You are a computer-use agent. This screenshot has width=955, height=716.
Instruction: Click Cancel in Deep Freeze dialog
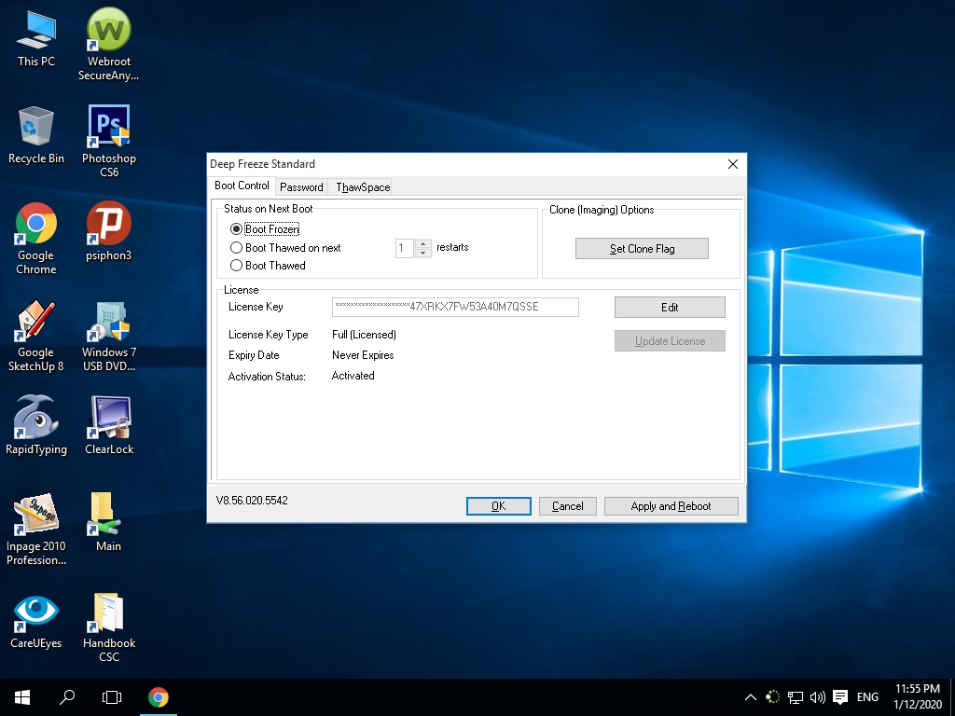click(x=568, y=506)
